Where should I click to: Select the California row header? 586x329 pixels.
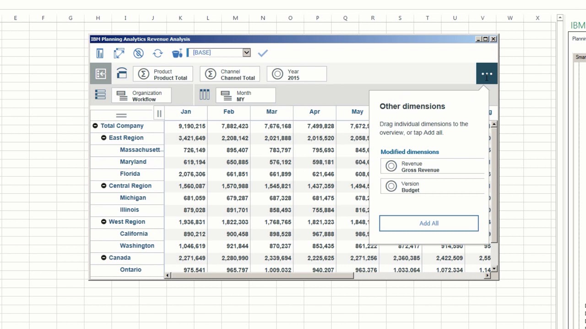pyautogui.click(x=134, y=233)
